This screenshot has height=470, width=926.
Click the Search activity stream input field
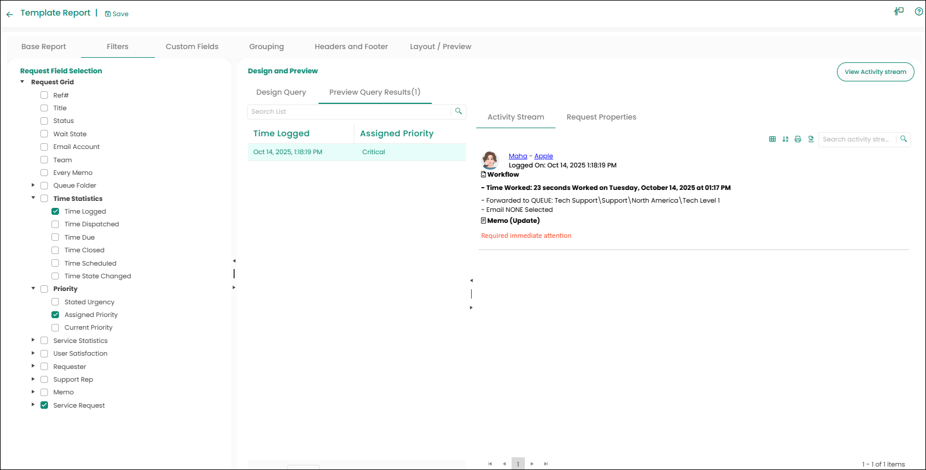[857, 139]
